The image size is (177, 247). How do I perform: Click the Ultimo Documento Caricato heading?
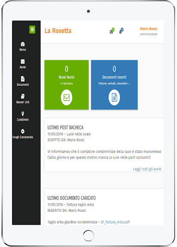point(71,198)
